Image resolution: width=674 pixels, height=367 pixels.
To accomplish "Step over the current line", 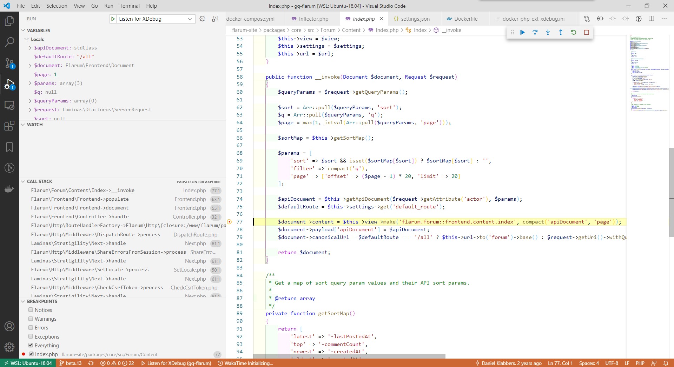I will pos(535,32).
